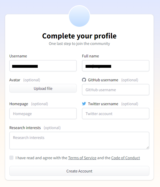The height and width of the screenshot is (187, 160).
Task: Check the Terms of Service agreement checkbox
Action: click(x=11, y=158)
